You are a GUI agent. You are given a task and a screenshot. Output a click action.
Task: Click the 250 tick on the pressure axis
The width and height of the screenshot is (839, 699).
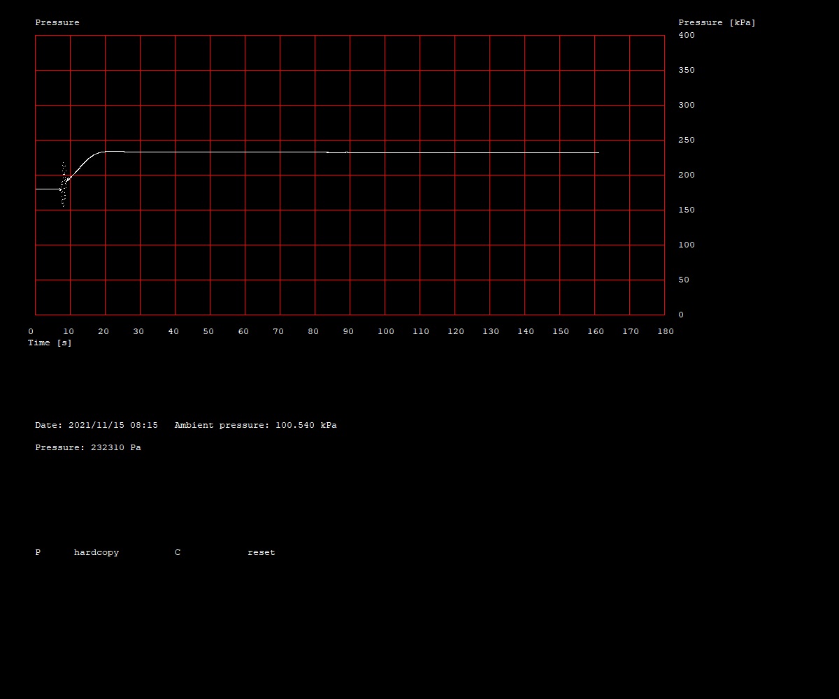click(x=687, y=140)
